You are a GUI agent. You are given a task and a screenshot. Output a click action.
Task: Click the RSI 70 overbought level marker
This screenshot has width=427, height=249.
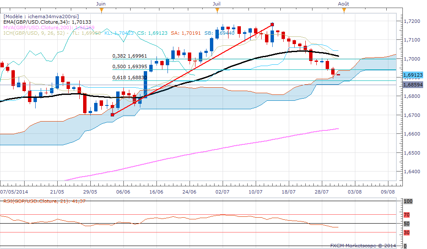pos(406,215)
